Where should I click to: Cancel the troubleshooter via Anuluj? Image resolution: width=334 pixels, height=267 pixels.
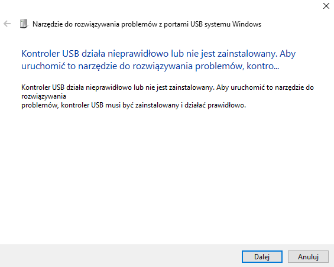(x=308, y=256)
